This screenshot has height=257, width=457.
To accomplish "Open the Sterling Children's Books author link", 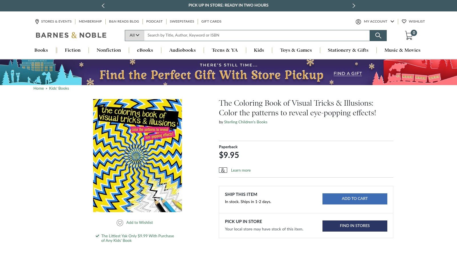I will 245,122.
